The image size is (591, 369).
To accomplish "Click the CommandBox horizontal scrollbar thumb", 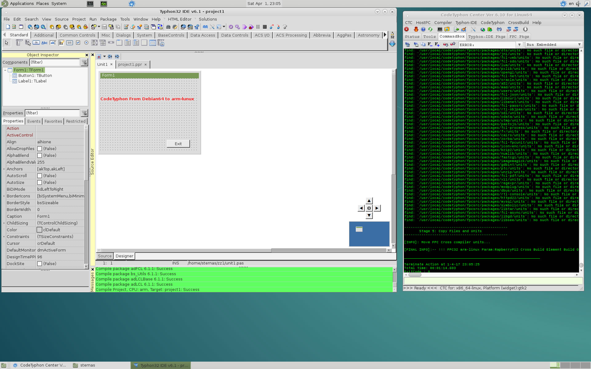I will tap(415, 275).
